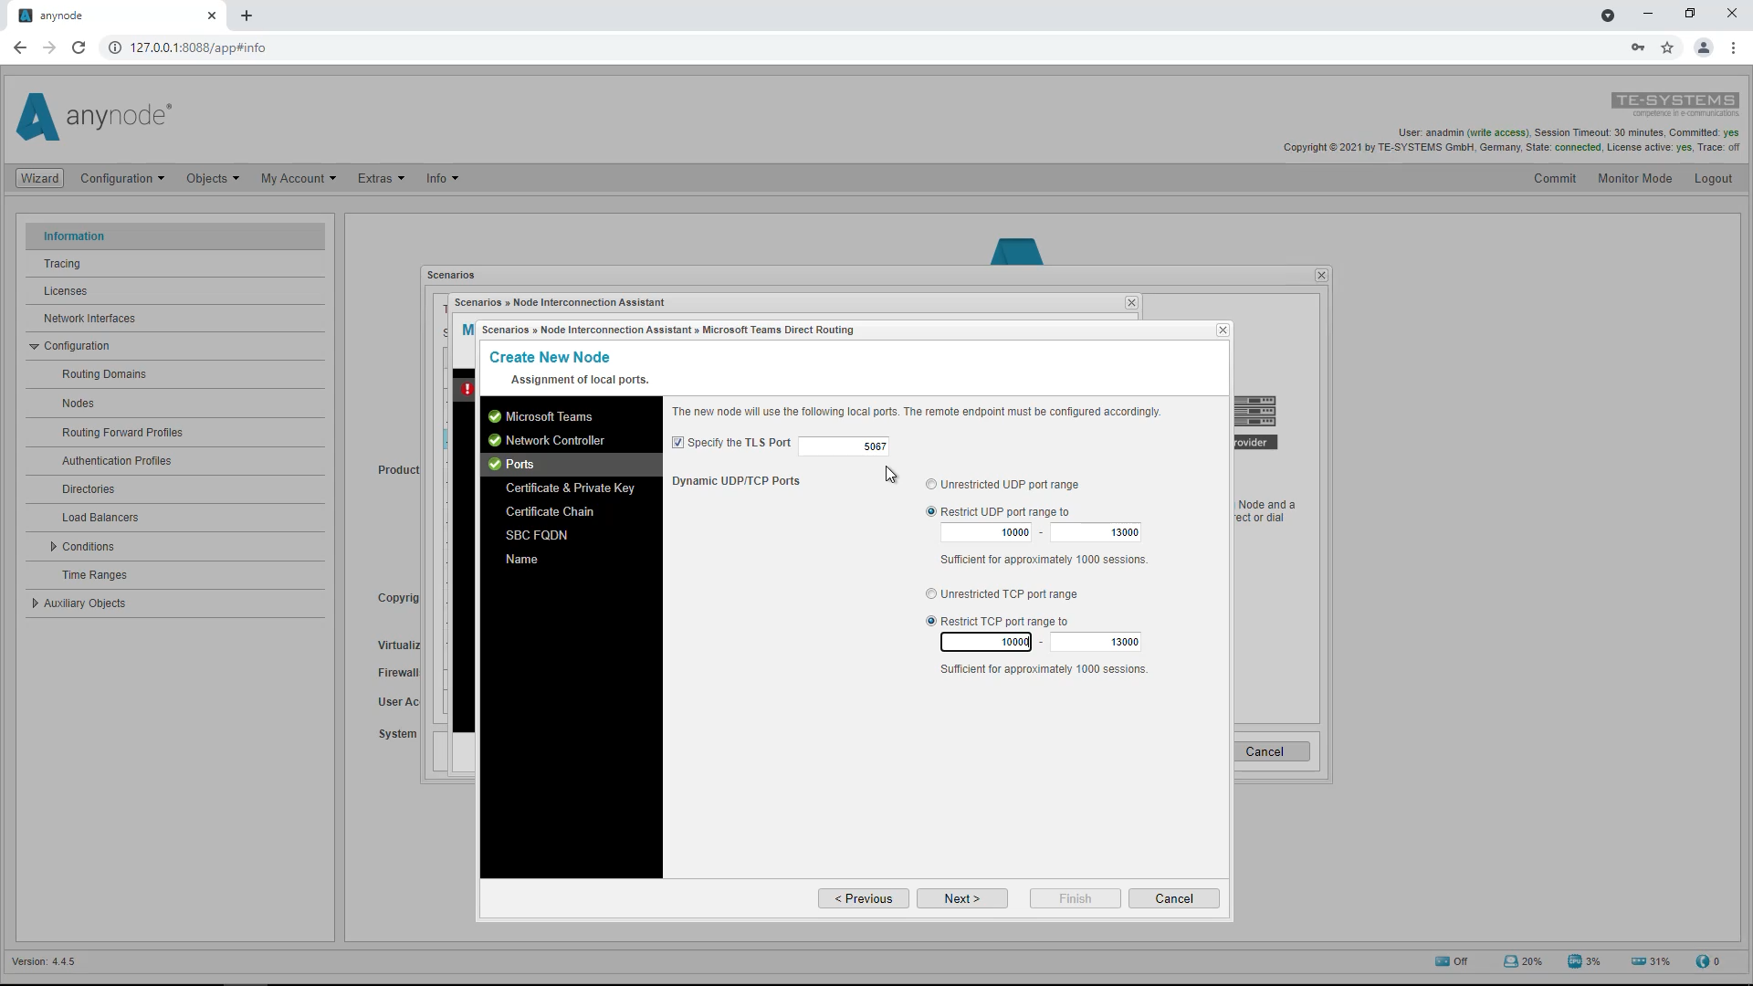
Task: Click the anynode logo in the header
Action: pyautogui.click(x=91, y=117)
